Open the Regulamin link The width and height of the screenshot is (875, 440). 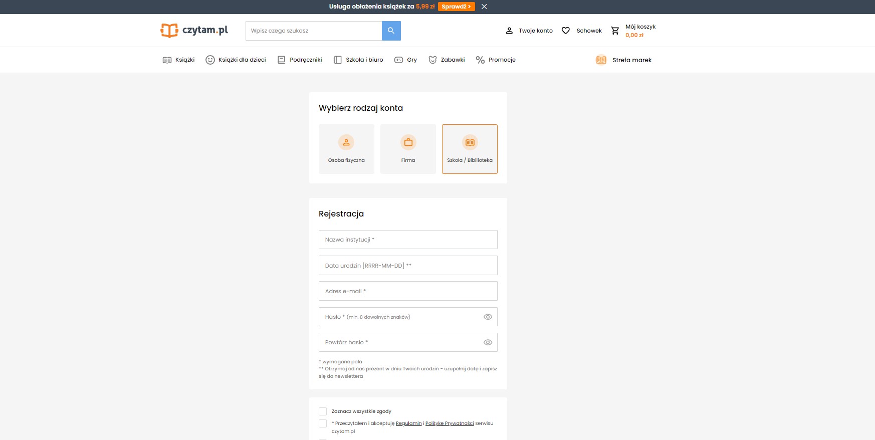(x=408, y=423)
